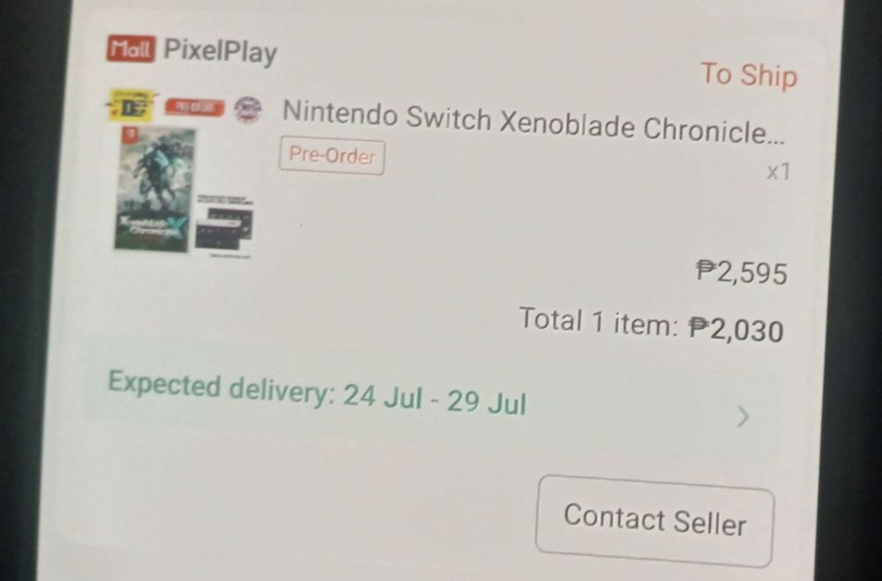This screenshot has height=581, width=882.
Task: Tap the Pre-Order tag under the title
Action: [x=332, y=155]
